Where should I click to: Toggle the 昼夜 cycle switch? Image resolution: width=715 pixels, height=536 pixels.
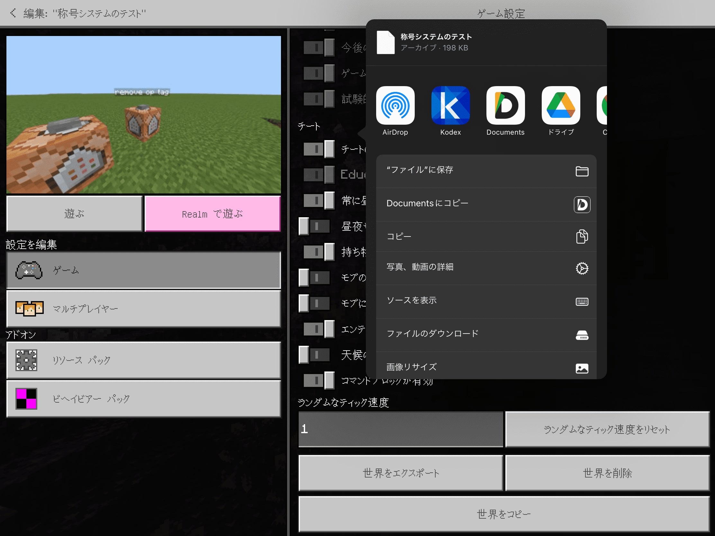coord(314,226)
